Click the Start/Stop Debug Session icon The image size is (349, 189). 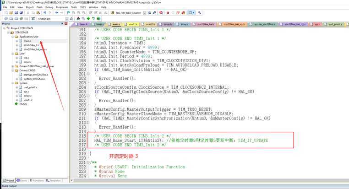pos(161,13)
